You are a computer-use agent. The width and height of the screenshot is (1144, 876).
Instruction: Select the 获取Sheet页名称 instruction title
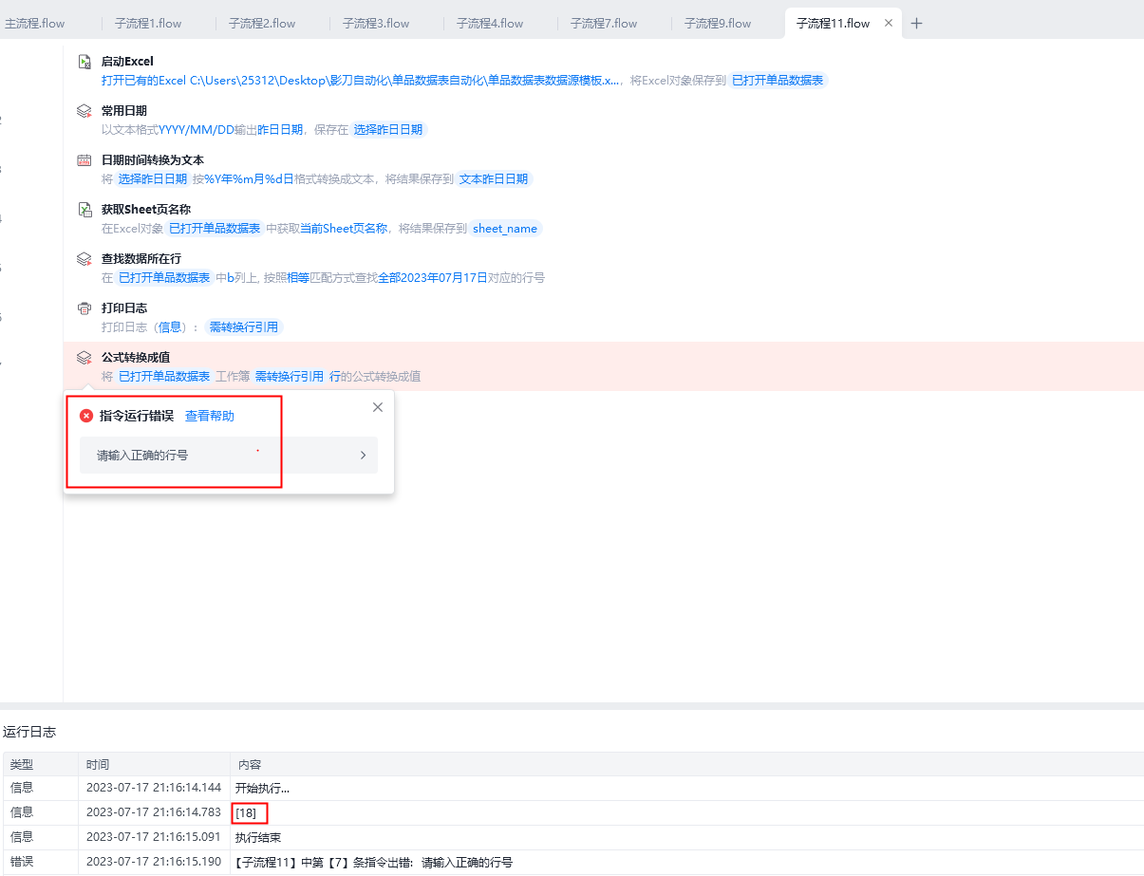click(146, 210)
